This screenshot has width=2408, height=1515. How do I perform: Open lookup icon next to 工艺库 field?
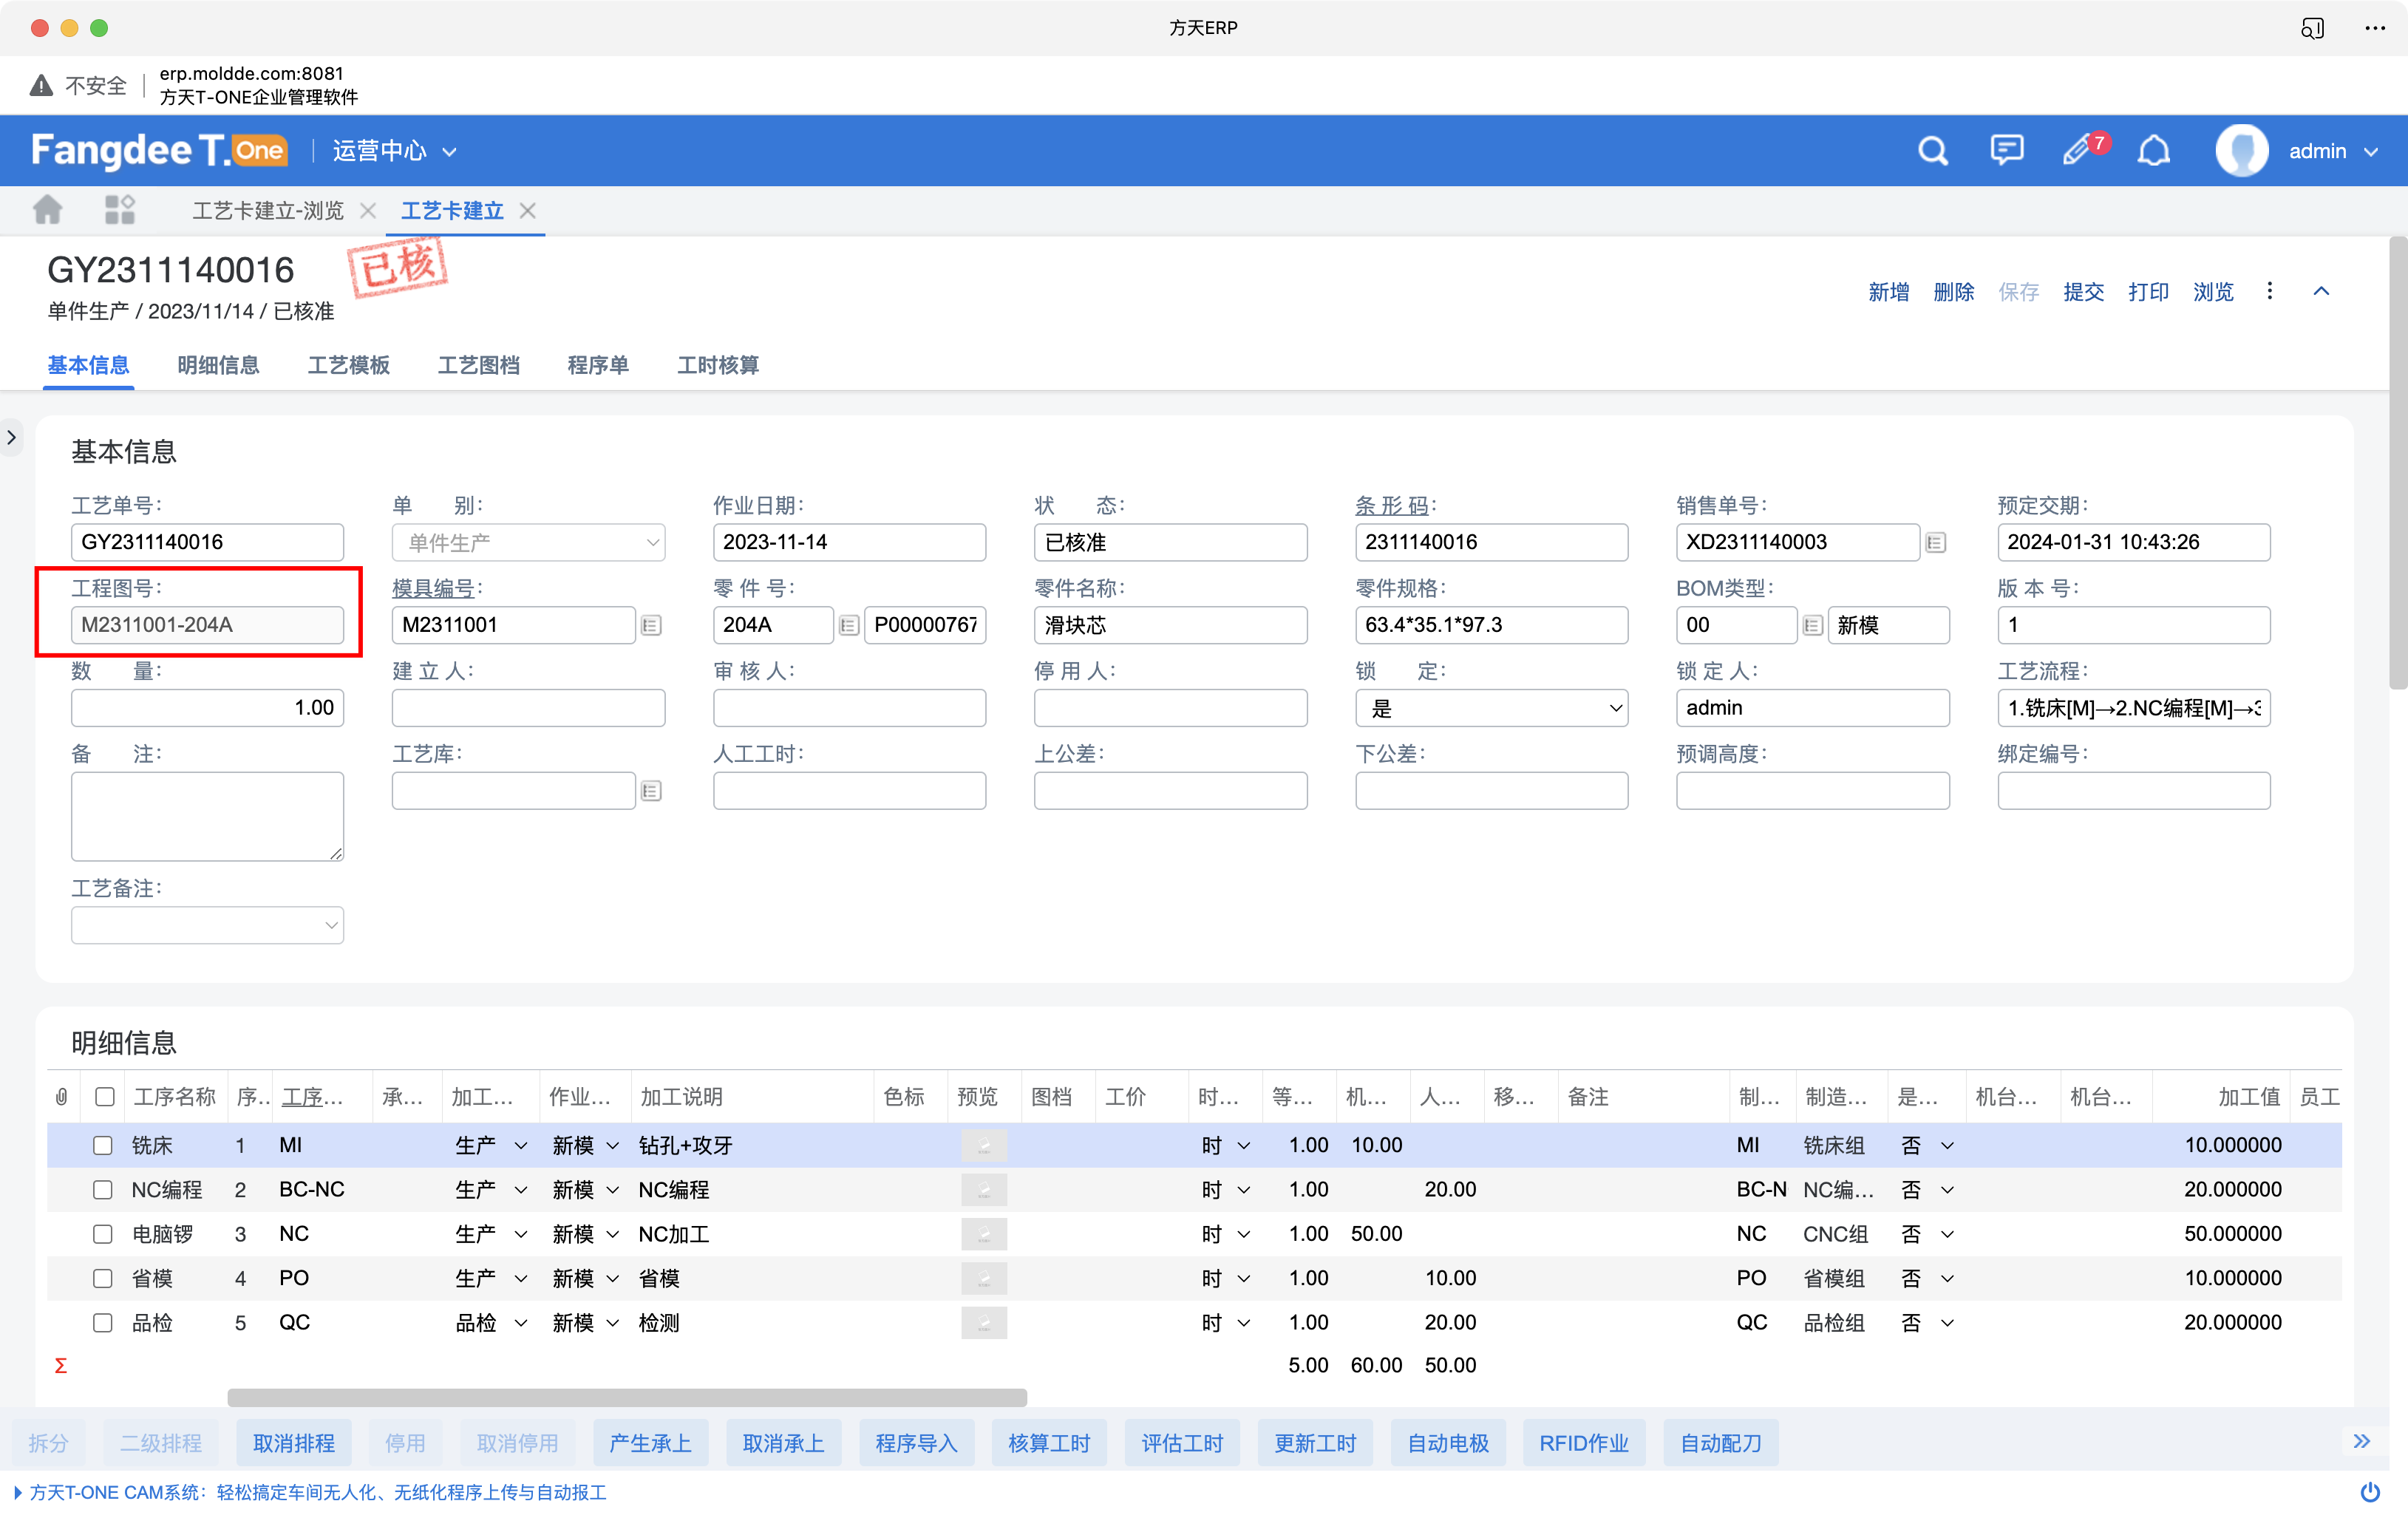pyautogui.click(x=651, y=791)
